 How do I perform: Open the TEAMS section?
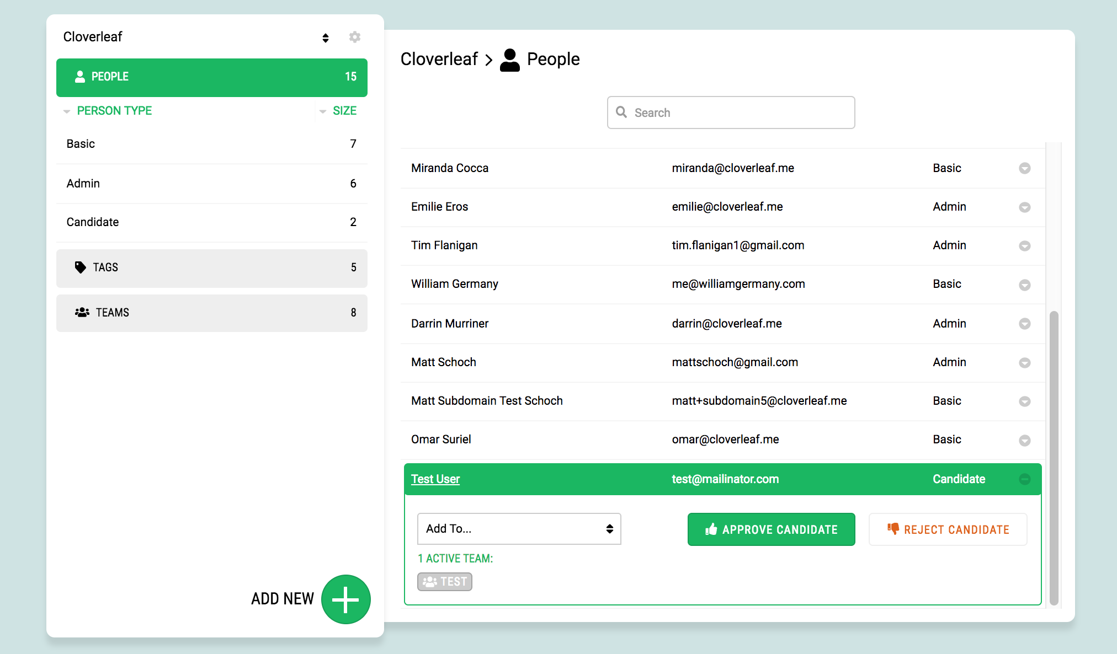pyautogui.click(x=212, y=313)
